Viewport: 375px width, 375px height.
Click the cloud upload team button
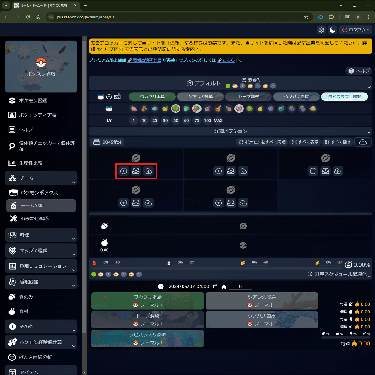point(363,142)
